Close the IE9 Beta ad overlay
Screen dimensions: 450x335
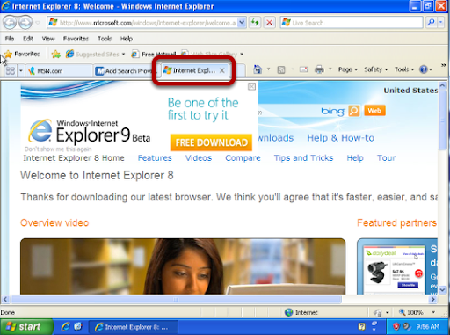pyautogui.click(x=251, y=86)
